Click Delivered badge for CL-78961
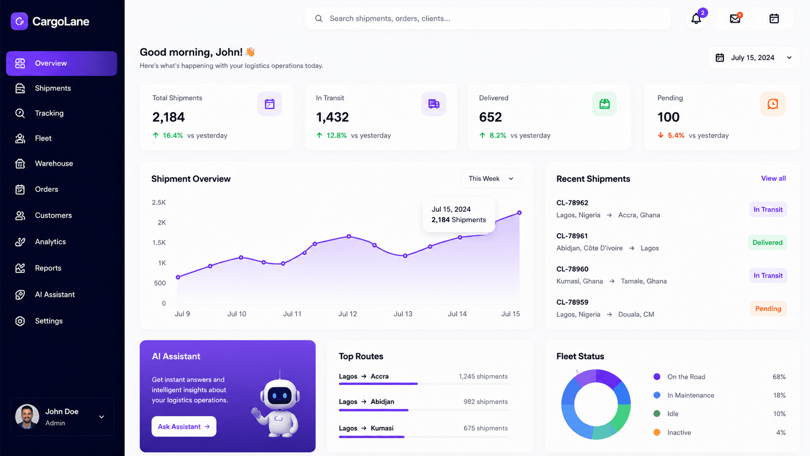The width and height of the screenshot is (810, 456). (x=767, y=242)
